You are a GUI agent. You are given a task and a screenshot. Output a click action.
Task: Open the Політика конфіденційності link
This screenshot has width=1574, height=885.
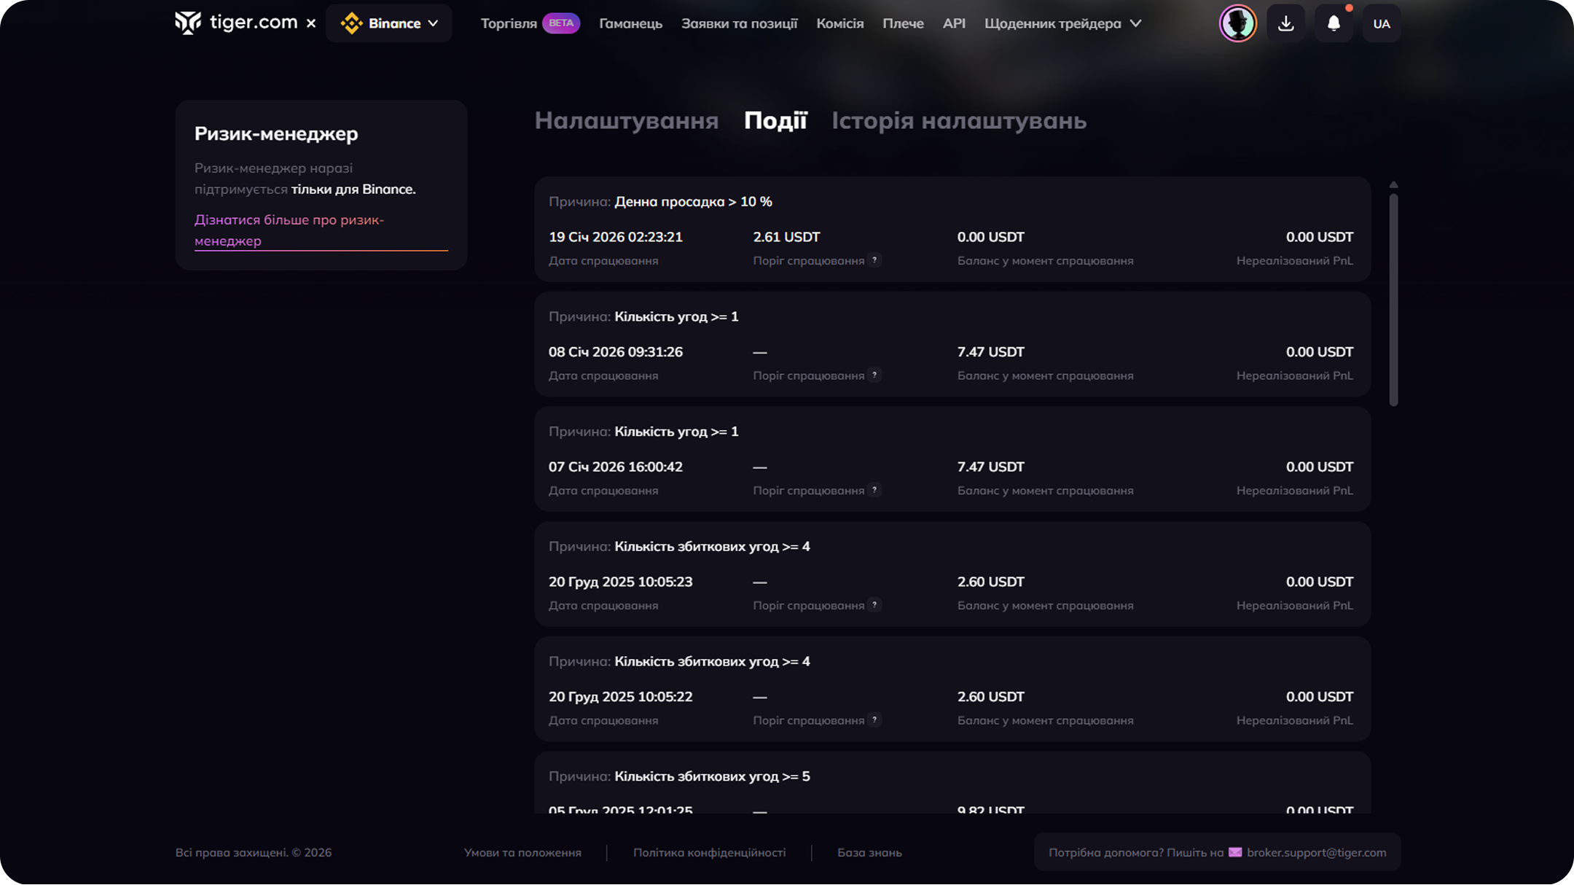(709, 852)
